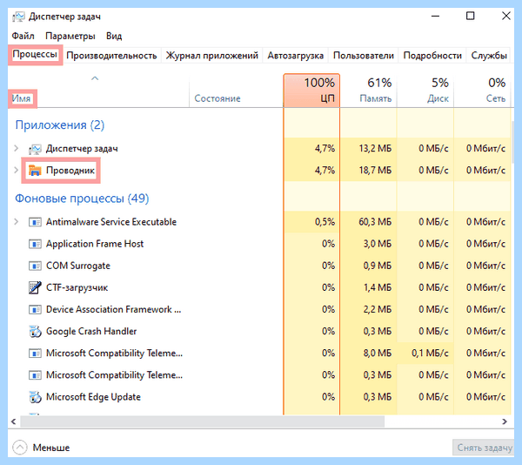Open the Параметры menu
Image resolution: width=522 pixels, height=465 pixels.
click(x=70, y=36)
